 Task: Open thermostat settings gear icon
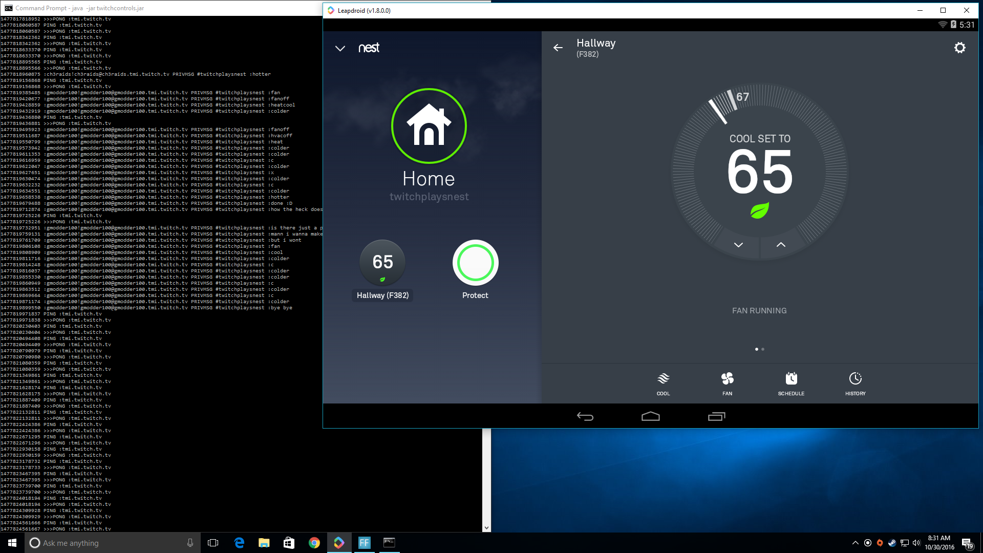(959, 48)
